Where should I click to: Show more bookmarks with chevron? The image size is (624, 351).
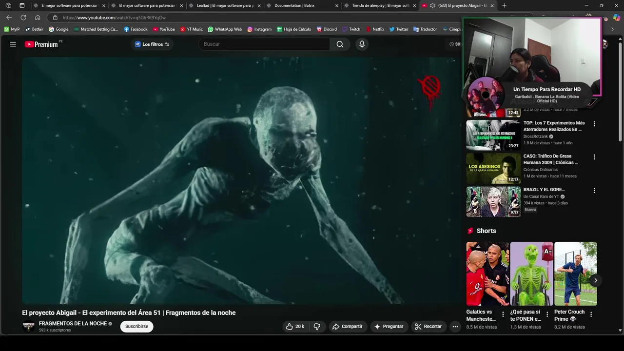point(613,29)
